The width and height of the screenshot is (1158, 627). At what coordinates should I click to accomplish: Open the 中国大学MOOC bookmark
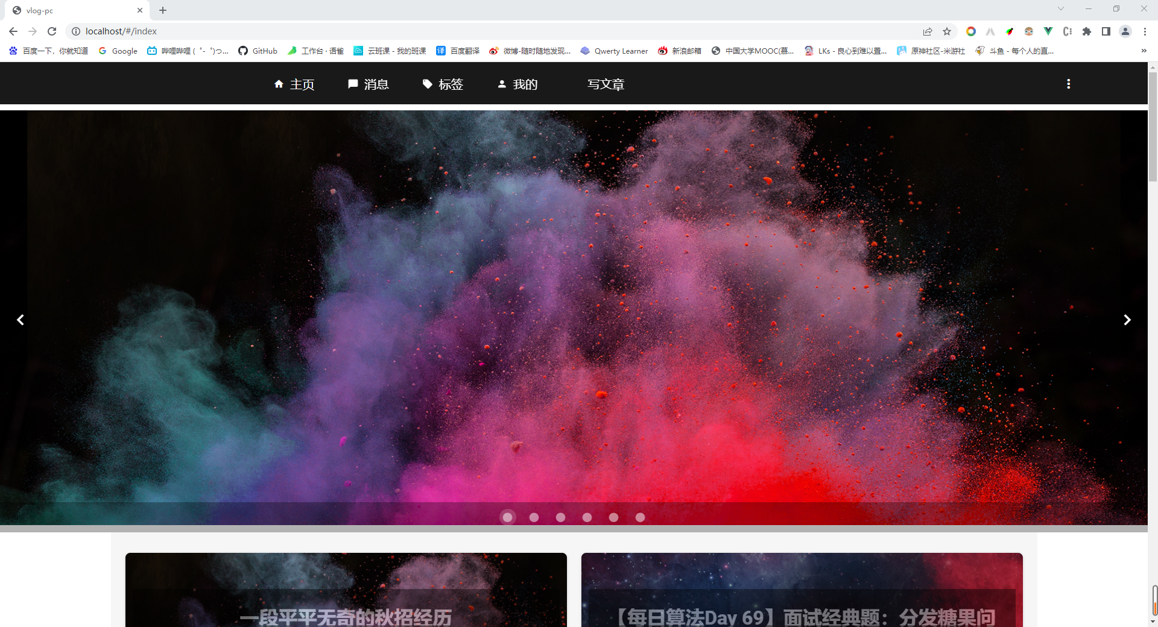(x=753, y=51)
